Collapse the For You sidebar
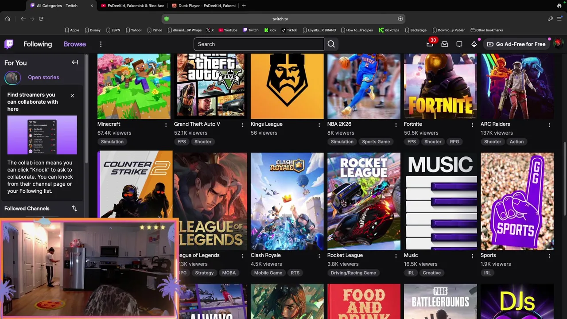The image size is (567, 319). tap(75, 62)
